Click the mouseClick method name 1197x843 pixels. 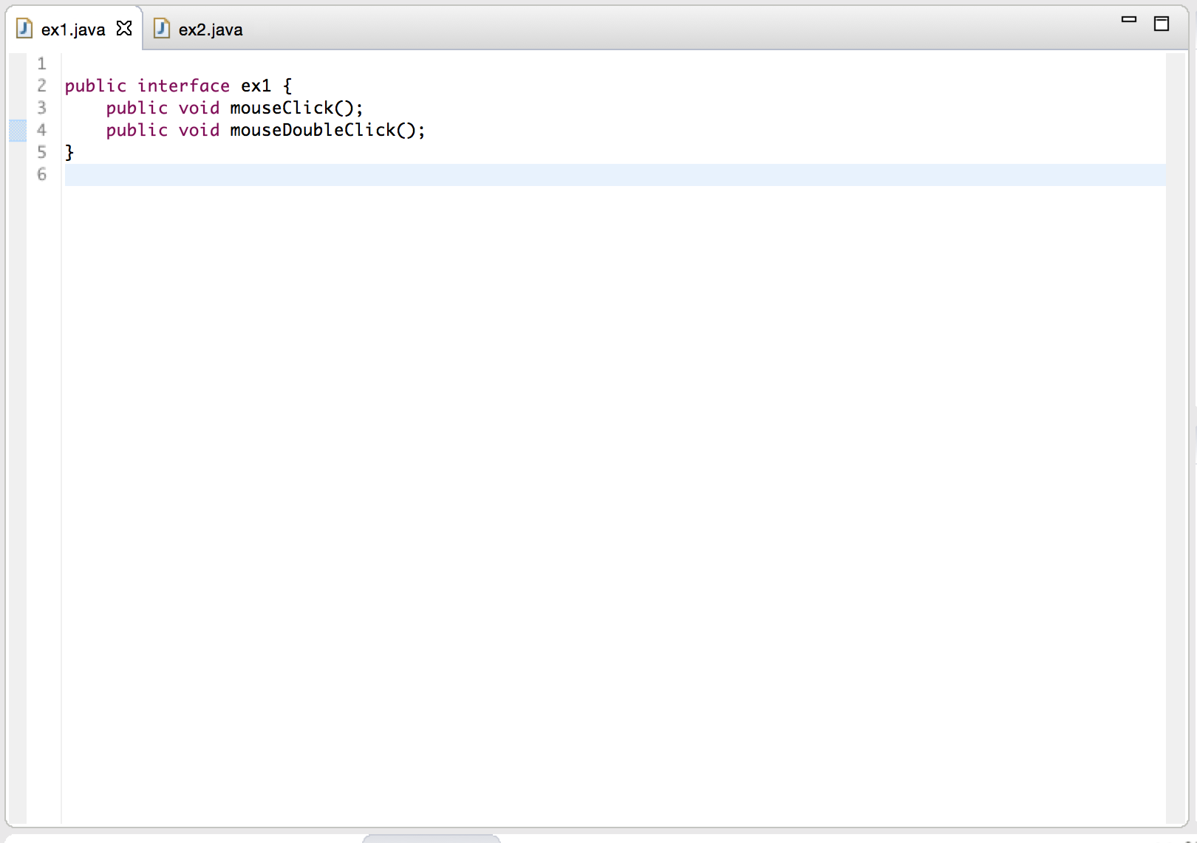[282, 108]
